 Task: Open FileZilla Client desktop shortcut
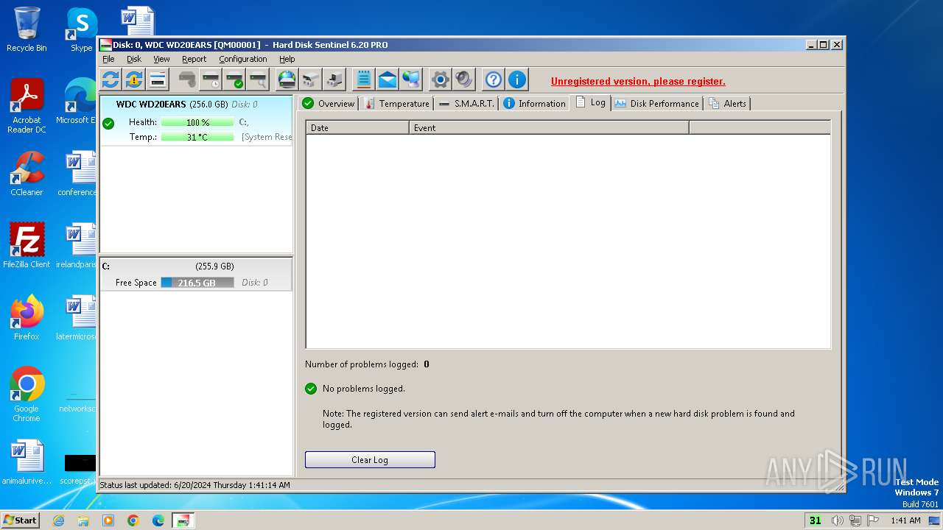click(27, 246)
